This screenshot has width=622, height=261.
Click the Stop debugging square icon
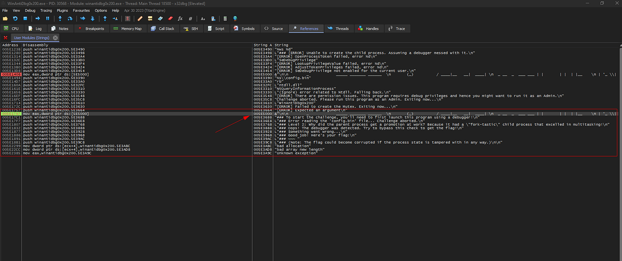pyautogui.click(x=25, y=19)
